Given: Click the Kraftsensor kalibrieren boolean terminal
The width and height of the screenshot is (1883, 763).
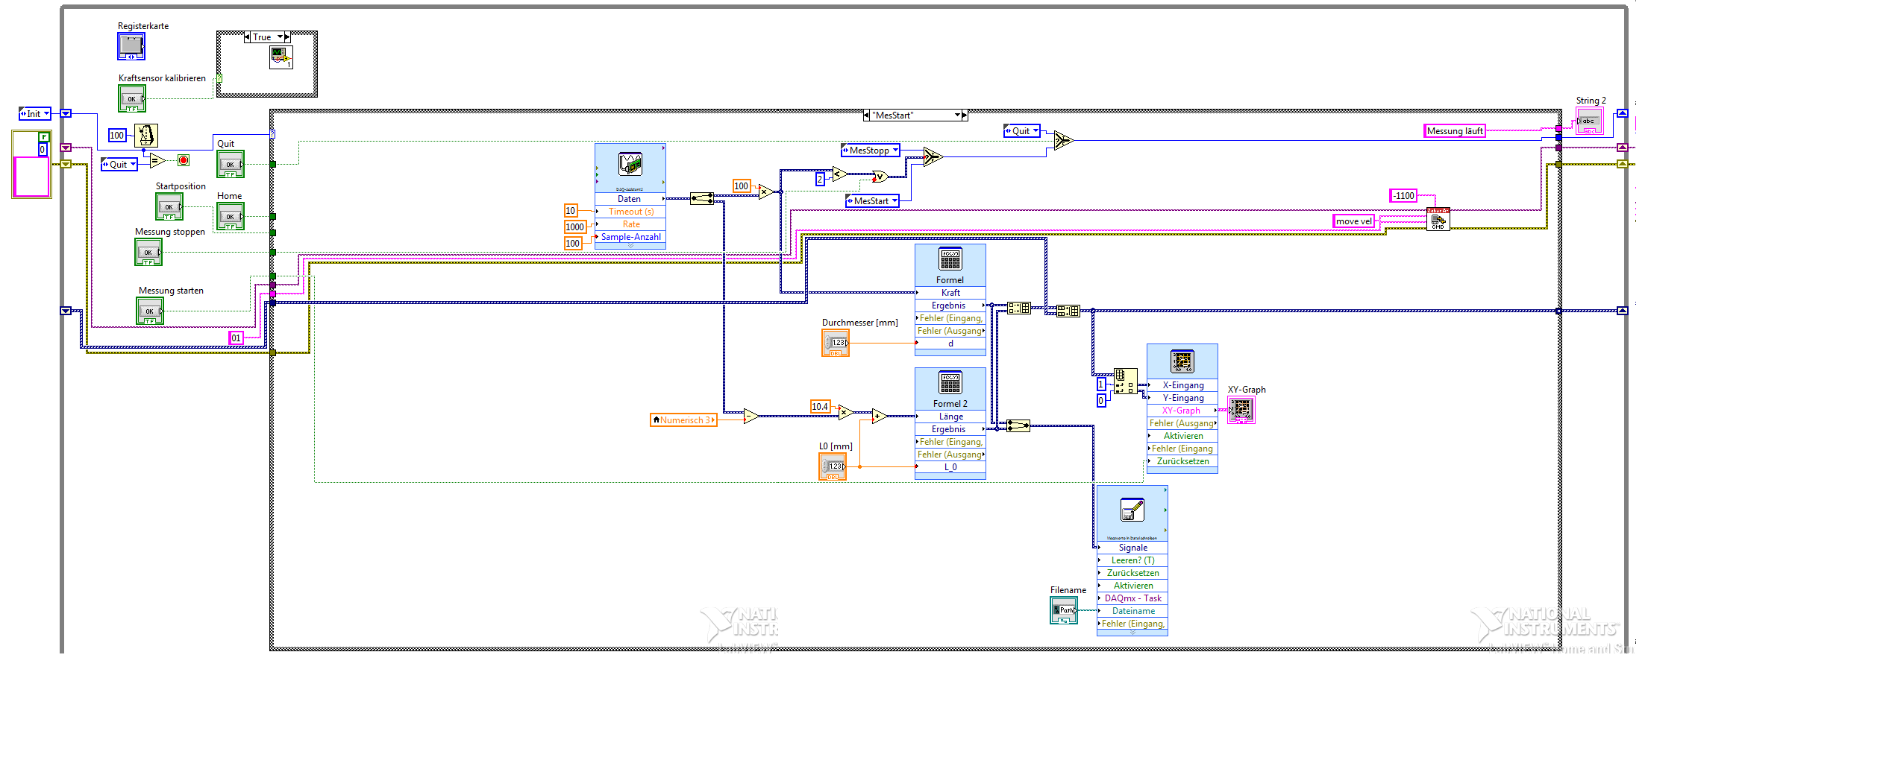Looking at the screenshot, I should (x=132, y=98).
